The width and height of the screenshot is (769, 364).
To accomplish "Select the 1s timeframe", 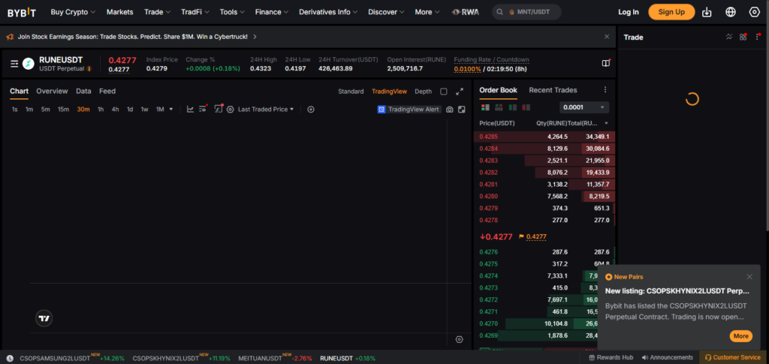I will point(15,110).
